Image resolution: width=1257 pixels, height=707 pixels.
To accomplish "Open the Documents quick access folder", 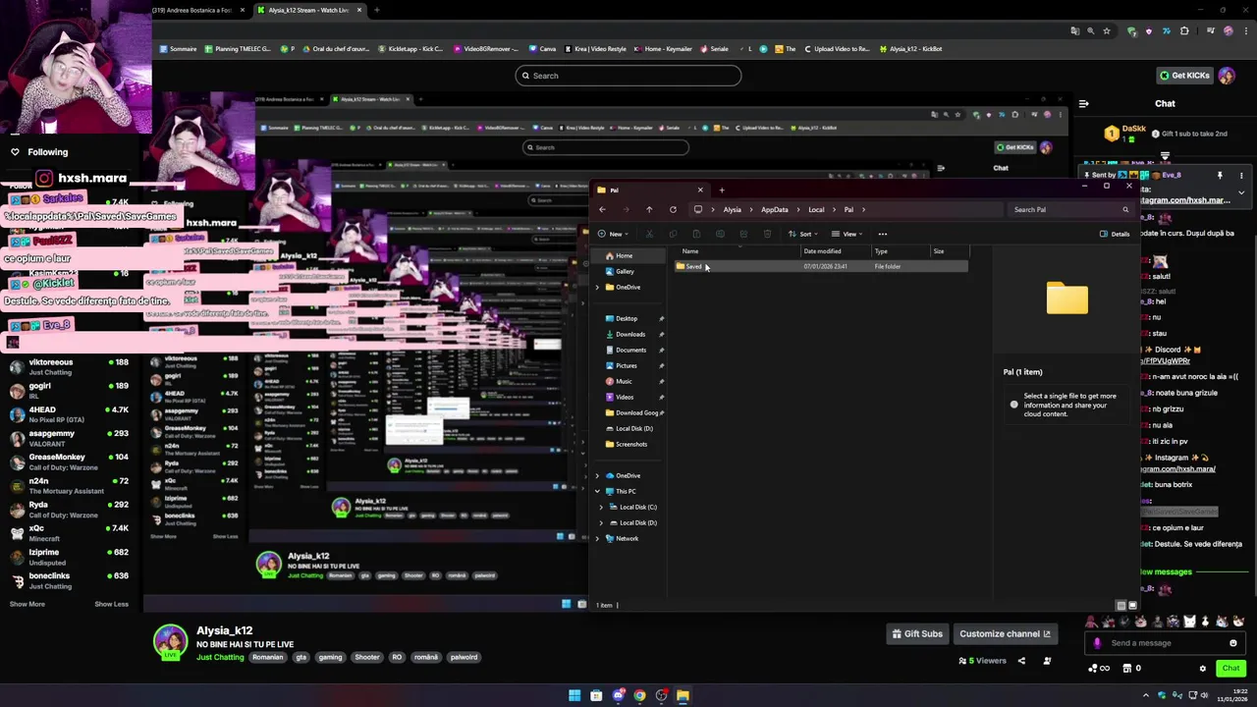I will pyautogui.click(x=626, y=350).
